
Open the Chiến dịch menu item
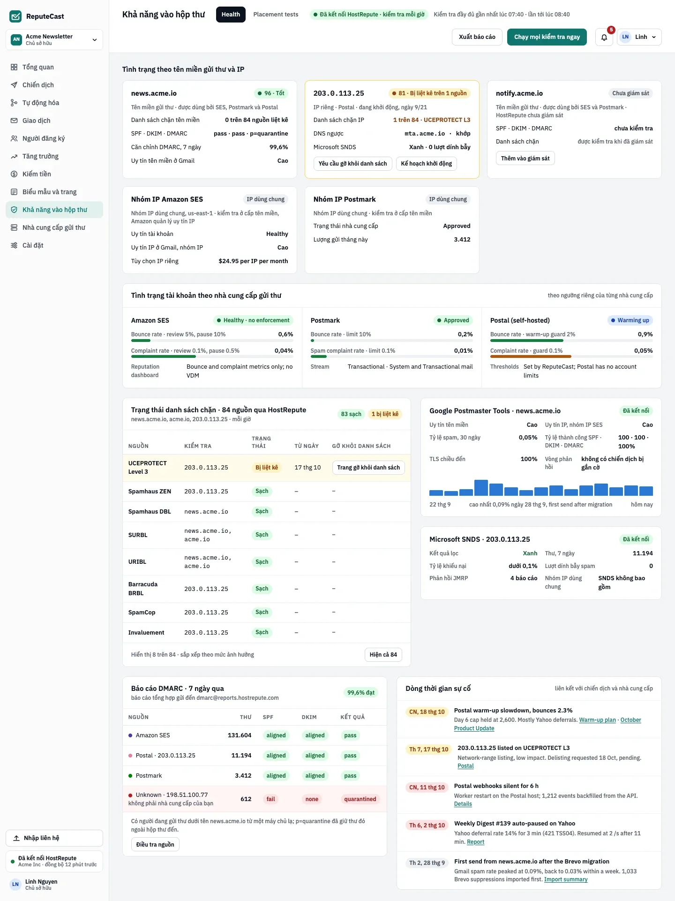click(54, 85)
